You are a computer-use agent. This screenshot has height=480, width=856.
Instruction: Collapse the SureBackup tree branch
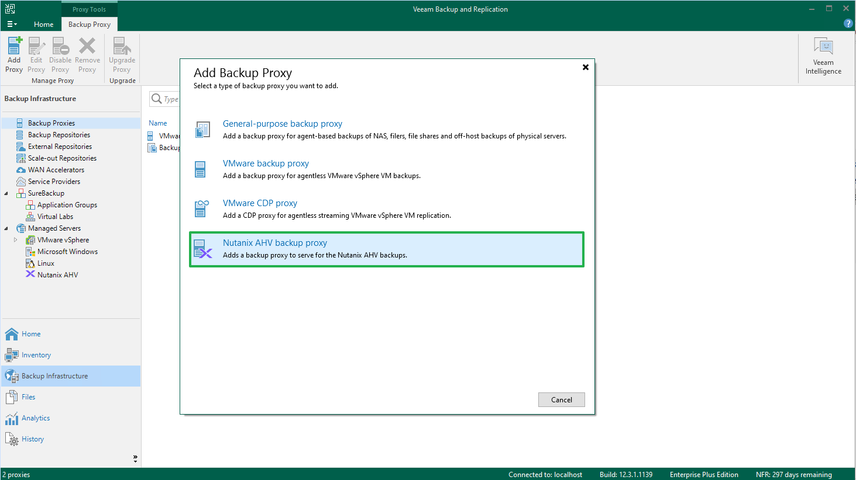(x=6, y=193)
